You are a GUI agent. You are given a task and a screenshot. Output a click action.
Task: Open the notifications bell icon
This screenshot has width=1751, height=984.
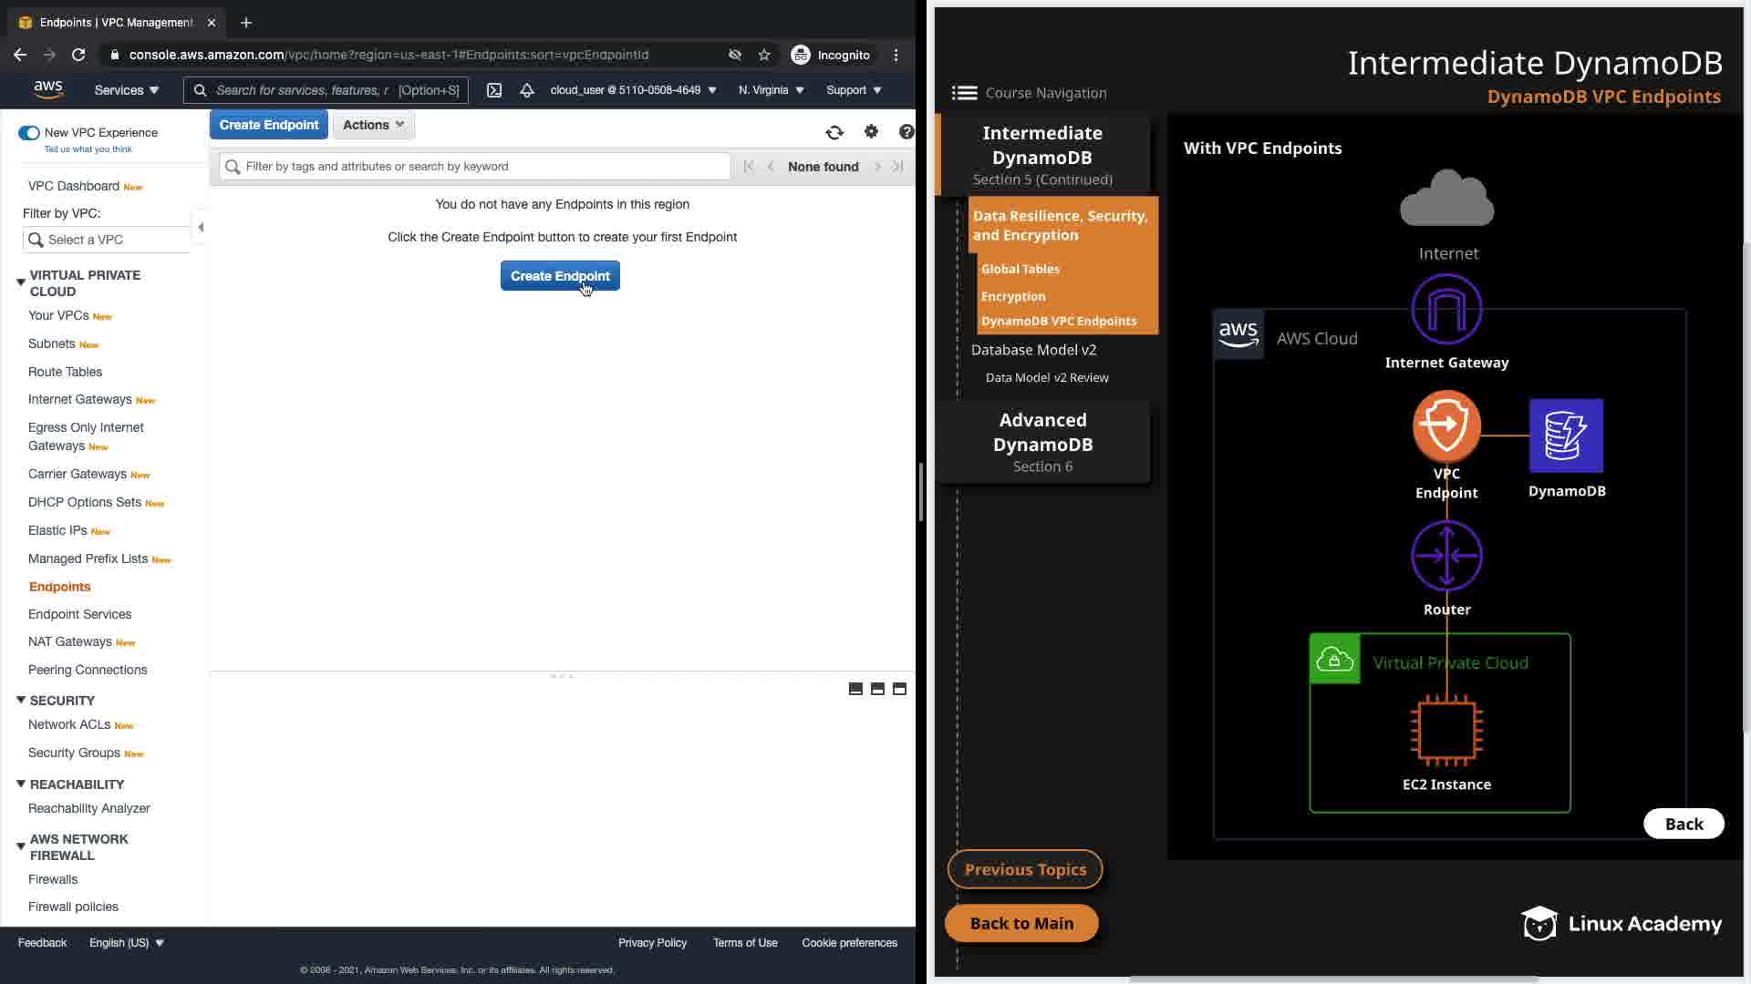click(x=527, y=90)
